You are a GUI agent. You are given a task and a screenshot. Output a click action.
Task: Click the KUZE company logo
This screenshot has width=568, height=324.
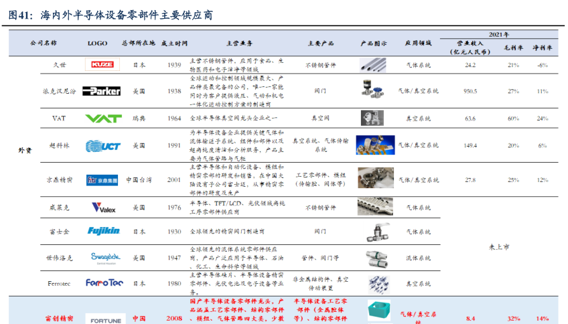click(x=102, y=65)
